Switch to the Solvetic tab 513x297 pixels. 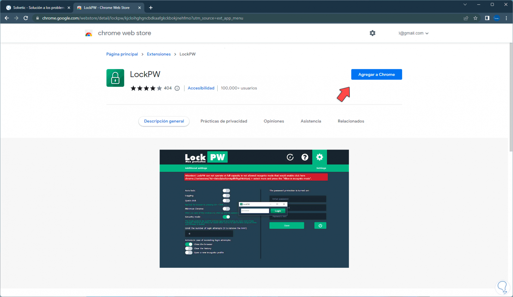click(38, 8)
